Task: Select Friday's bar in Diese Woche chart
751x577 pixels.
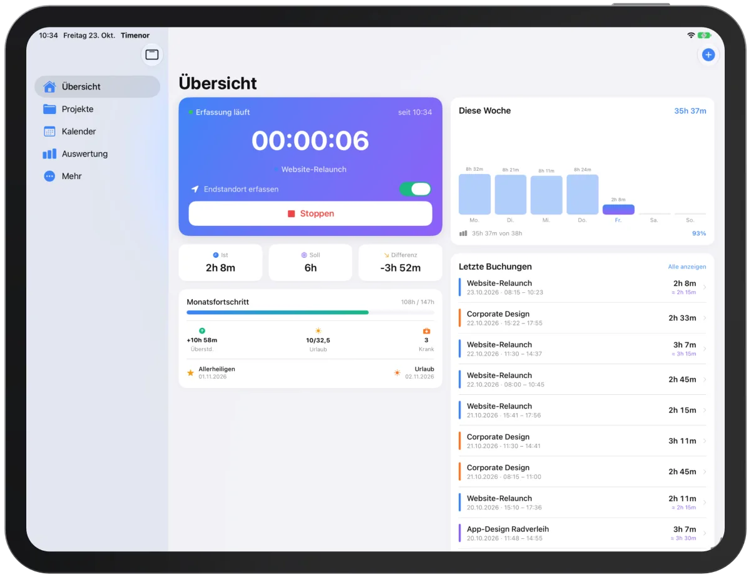Action: click(618, 210)
